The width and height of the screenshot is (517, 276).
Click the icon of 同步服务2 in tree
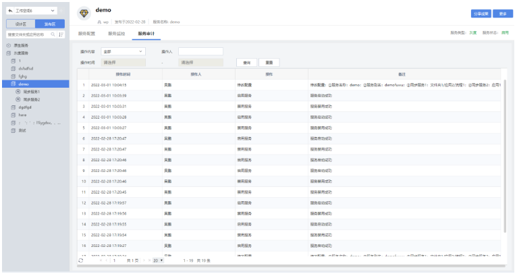tap(18, 99)
